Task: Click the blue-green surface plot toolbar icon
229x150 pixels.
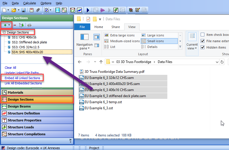Action: tap(79, 10)
